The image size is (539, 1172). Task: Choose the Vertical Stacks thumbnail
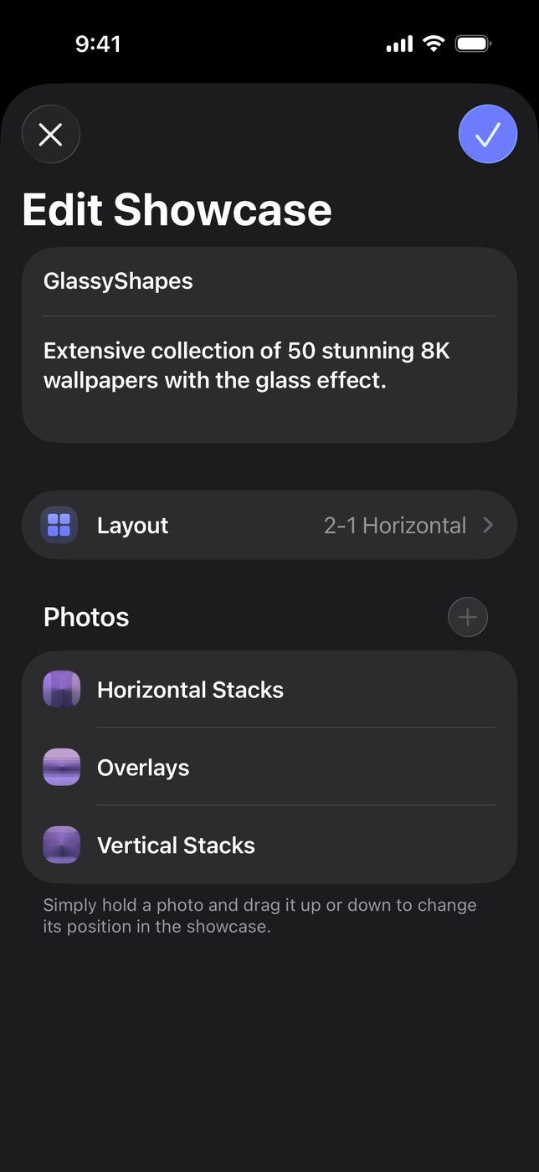[62, 845]
